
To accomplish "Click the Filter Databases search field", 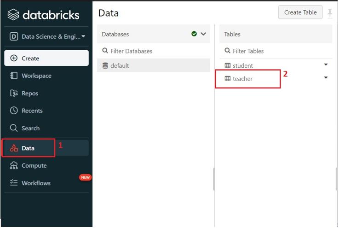I will point(154,51).
